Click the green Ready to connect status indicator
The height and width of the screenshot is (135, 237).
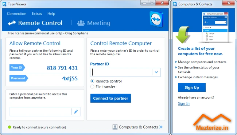click(9, 127)
